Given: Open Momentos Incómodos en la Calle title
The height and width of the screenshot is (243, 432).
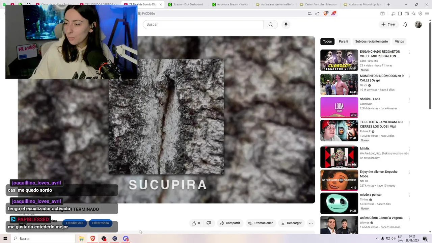Looking at the screenshot, I should click(382, 78).
